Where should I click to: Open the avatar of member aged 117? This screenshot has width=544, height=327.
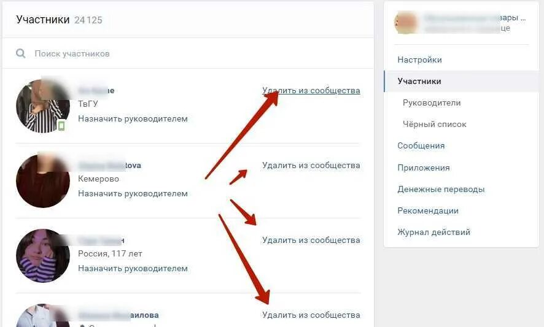point(43,256)
